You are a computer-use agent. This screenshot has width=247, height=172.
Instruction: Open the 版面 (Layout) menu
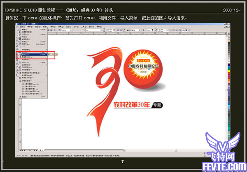tap(46, 27)
